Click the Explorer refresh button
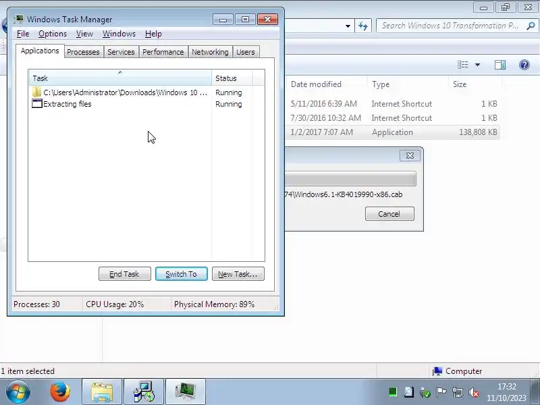Screen dimensions: 540x405 coord(363,26)
